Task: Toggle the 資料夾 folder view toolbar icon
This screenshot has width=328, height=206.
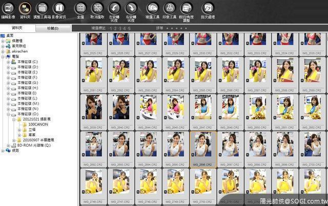Action: (x=25, y=8)
